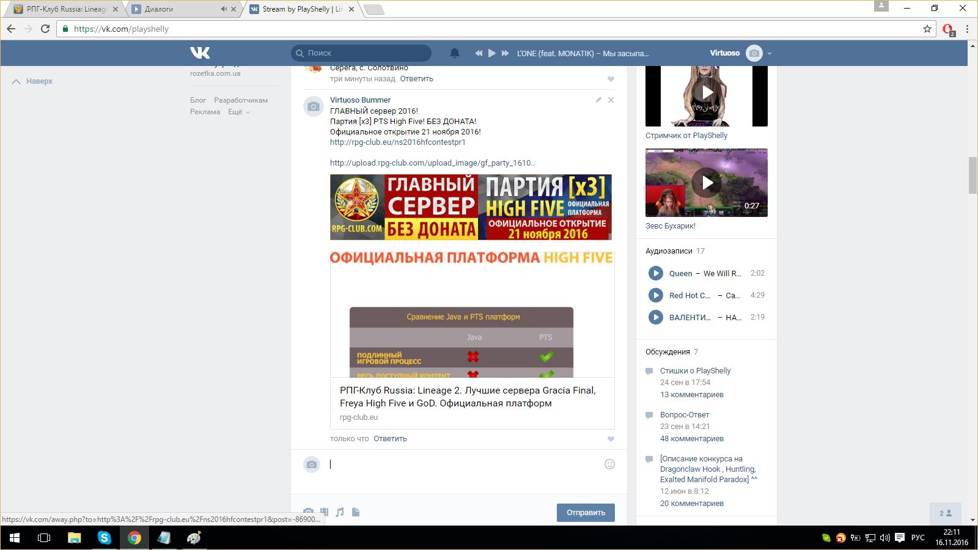Attach an audio track to comment
978x550 pixels.
[340, 512]
